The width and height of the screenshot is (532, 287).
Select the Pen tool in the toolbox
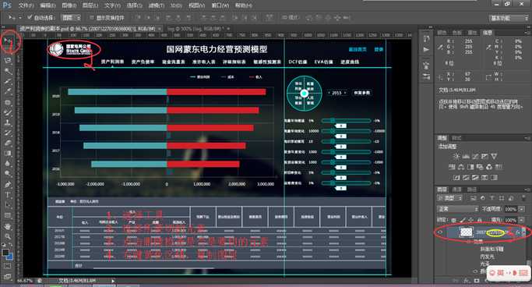8,185
